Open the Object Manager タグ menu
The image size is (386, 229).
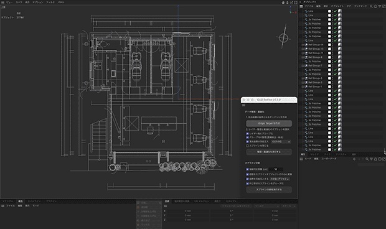[x=349, y=6]
